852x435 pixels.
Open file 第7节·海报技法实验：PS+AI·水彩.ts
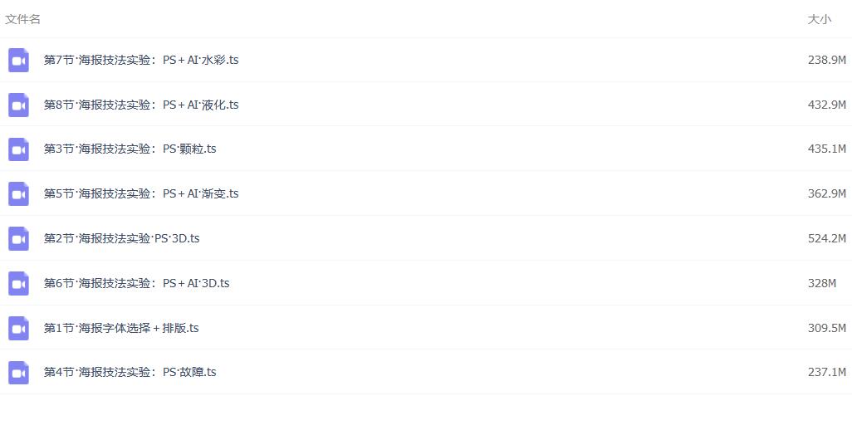(141, 61)
